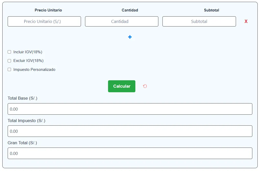Click the Total Base (S/.) label
Viewport: 260px width, 171px height.
(x=22, y=98)
